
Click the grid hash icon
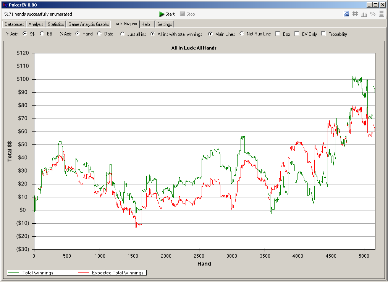355,14
